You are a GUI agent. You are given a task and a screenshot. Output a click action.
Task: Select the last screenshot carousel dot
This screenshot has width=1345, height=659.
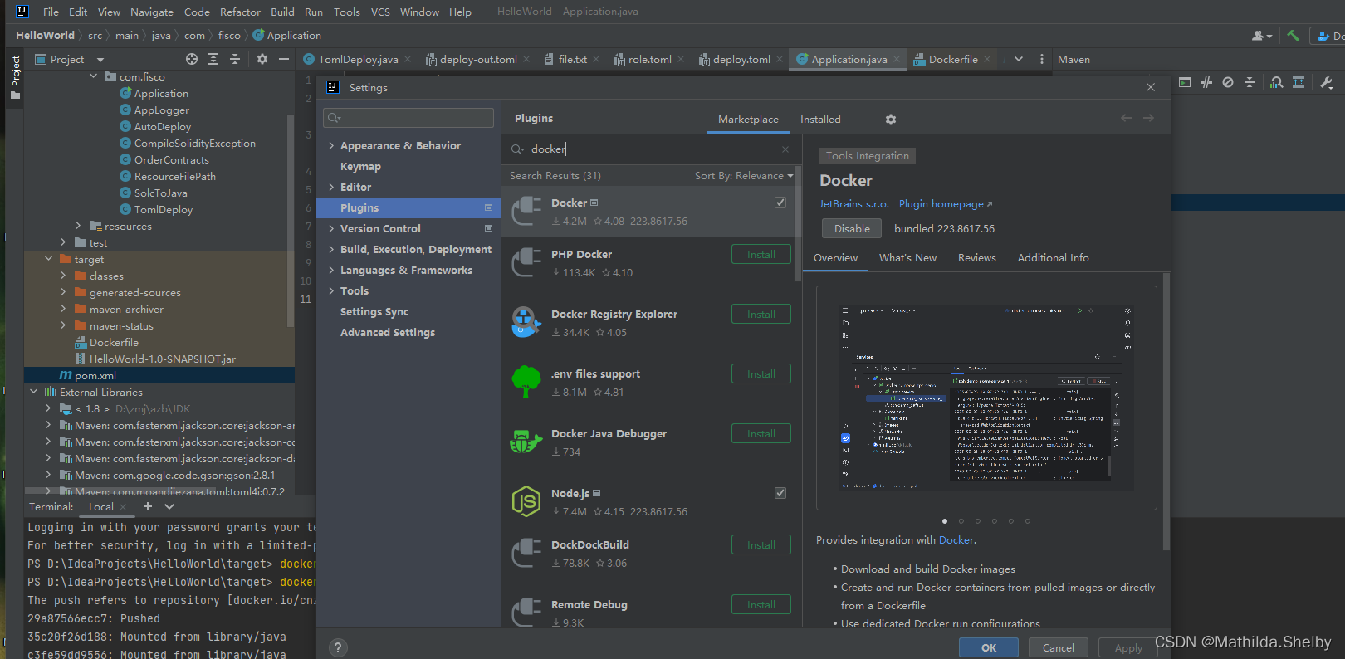click(1028, 521)
